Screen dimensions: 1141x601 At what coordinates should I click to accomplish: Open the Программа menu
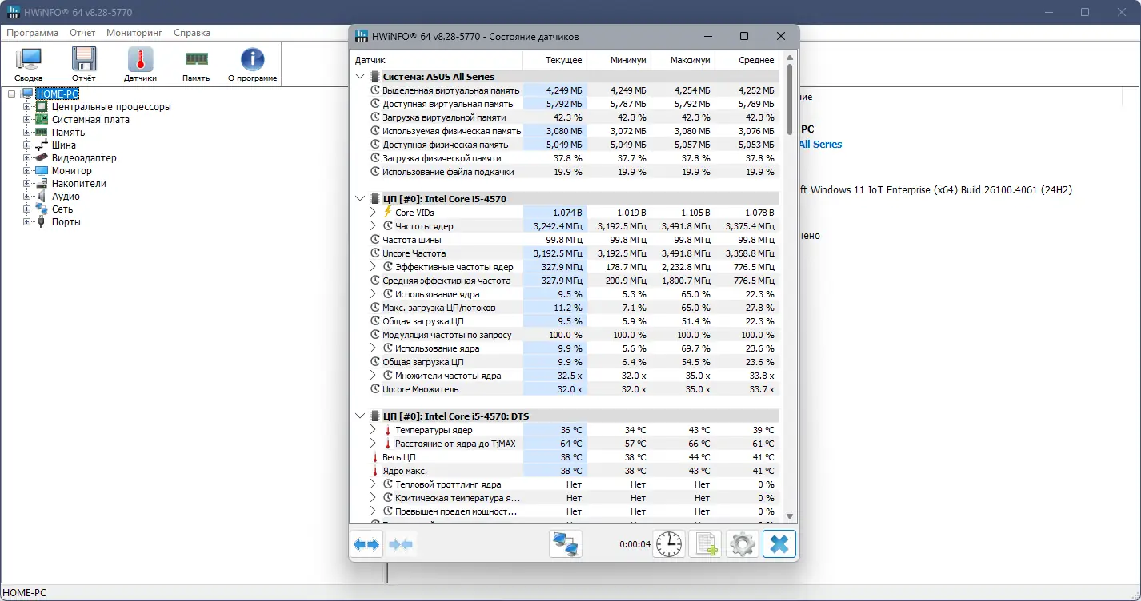33,33
